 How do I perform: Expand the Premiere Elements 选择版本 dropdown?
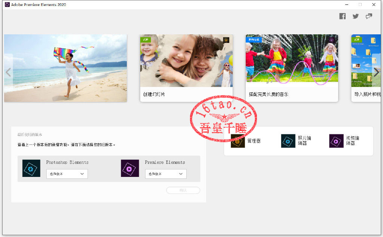(166, 174)
